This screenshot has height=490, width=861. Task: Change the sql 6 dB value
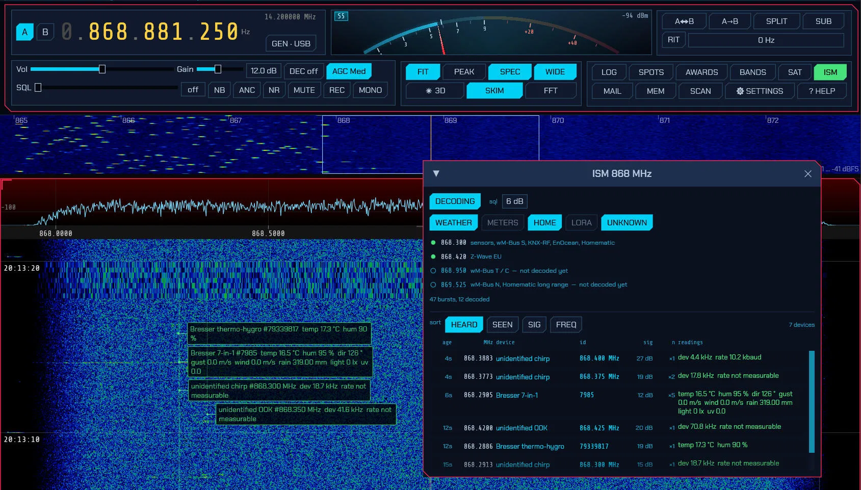514,201
